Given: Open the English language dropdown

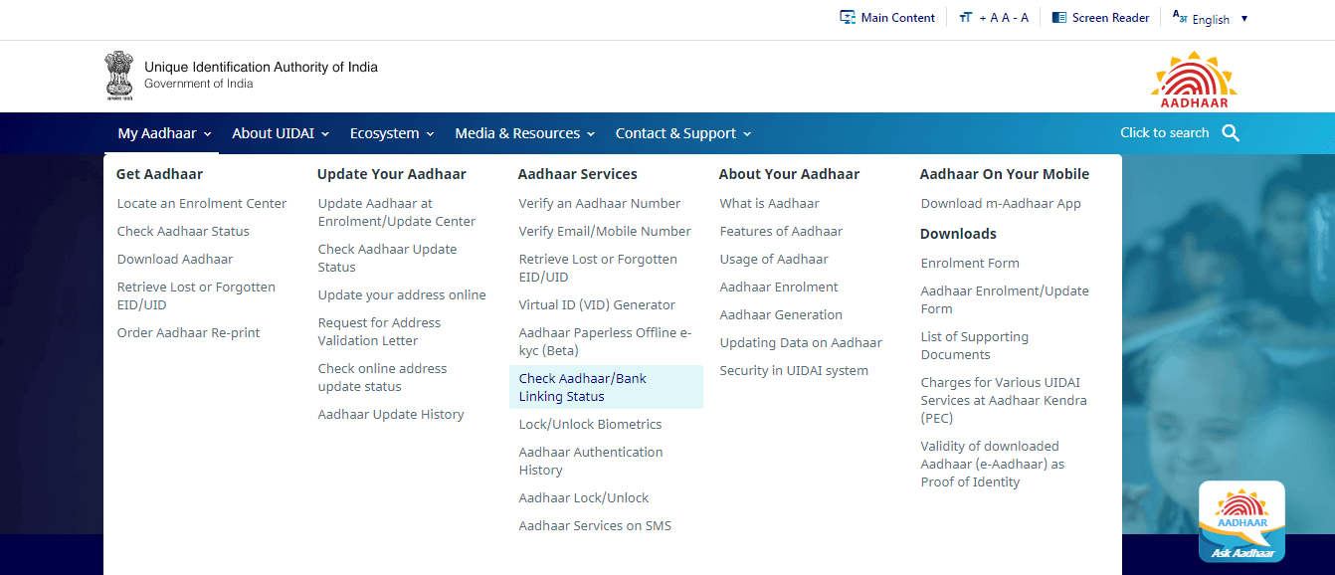Looking at the screenshot, I should tap(1221, 19).
